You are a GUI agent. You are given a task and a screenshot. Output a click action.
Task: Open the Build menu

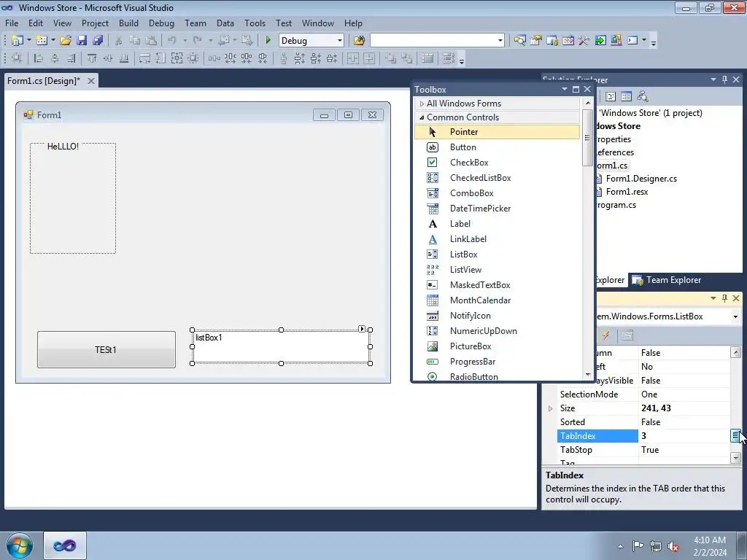[x=128, y=23]
